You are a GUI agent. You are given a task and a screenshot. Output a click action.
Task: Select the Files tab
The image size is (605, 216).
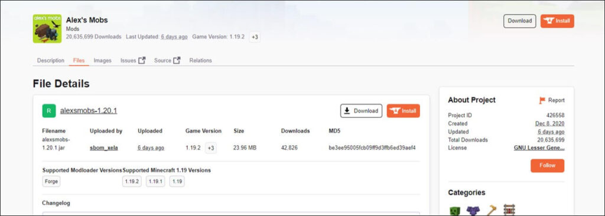[79, 61]
